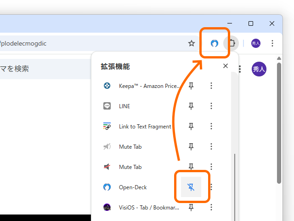This screenshot has width=294, height=221.
Task: Open more options for red-speaker Mute Tab
Action: (211, 167)
